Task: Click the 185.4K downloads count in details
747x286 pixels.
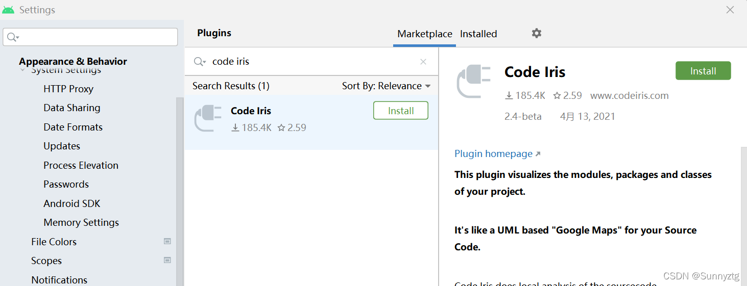Action: pos(525,95)
